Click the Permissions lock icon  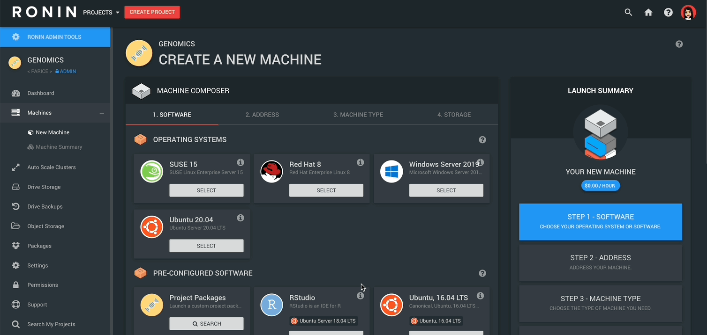tap(16, 285)
